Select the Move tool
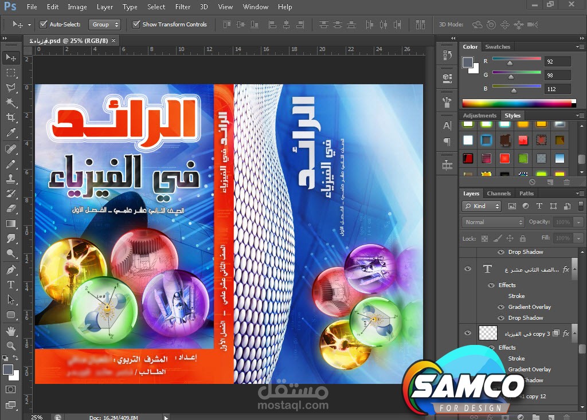The height and width of the screenshot is (420, 587). click(10, 57)
